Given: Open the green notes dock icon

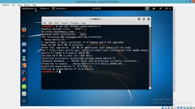Looking at the screenshot, I should point(24,87).
